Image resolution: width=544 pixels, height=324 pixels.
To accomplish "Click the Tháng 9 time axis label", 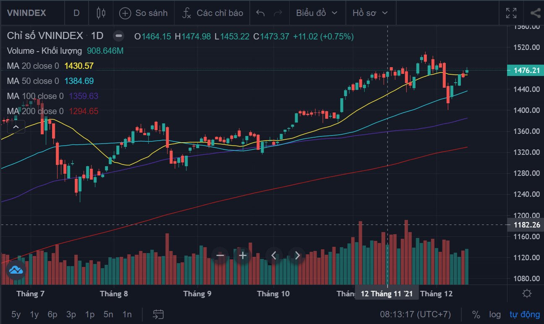I will coord(197,294).
